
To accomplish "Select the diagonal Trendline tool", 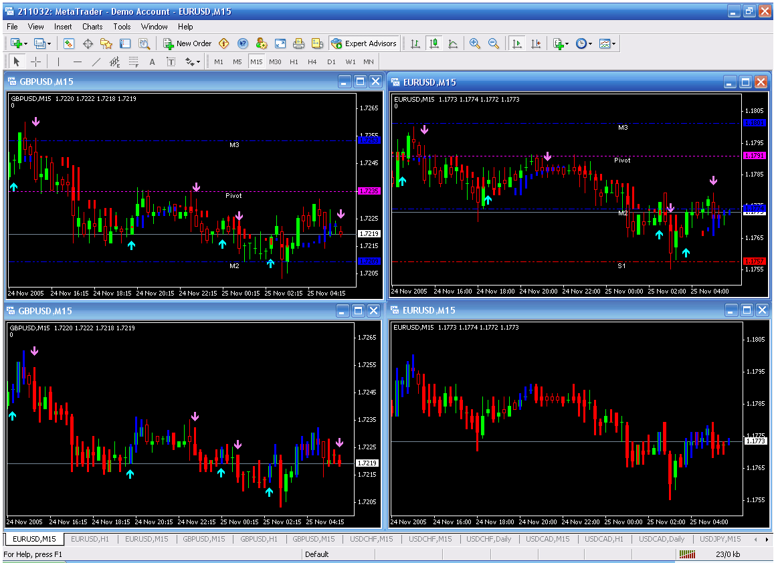I will [x=96, y=62].
